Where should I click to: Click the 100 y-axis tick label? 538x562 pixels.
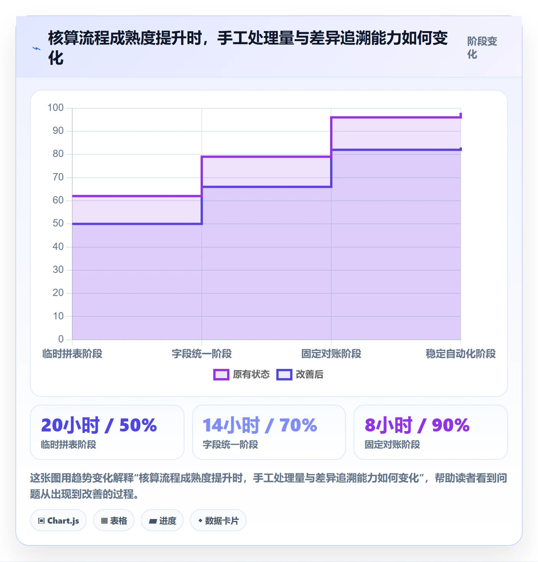tap(55, 108)
